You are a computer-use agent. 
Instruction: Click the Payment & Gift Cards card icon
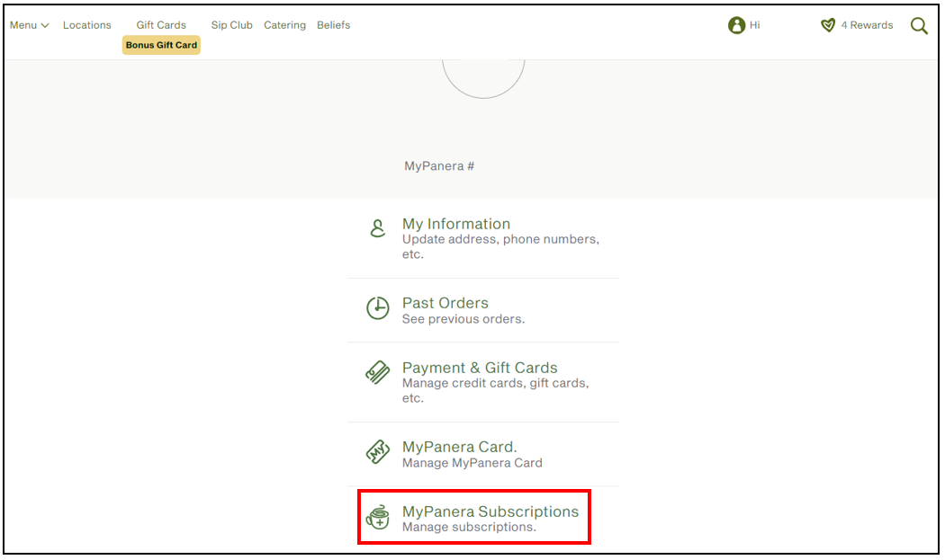click(378, 373)
